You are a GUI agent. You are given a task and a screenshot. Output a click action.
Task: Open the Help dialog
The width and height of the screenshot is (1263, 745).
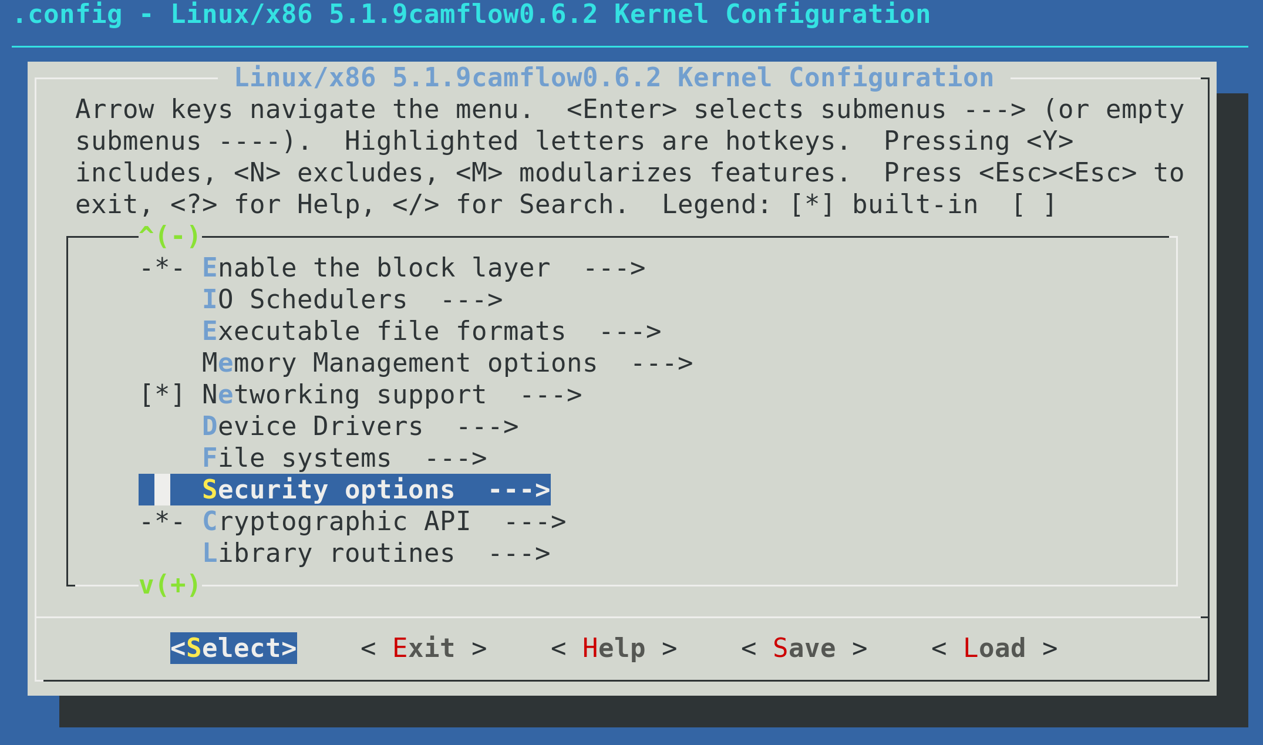click(615, 648)
